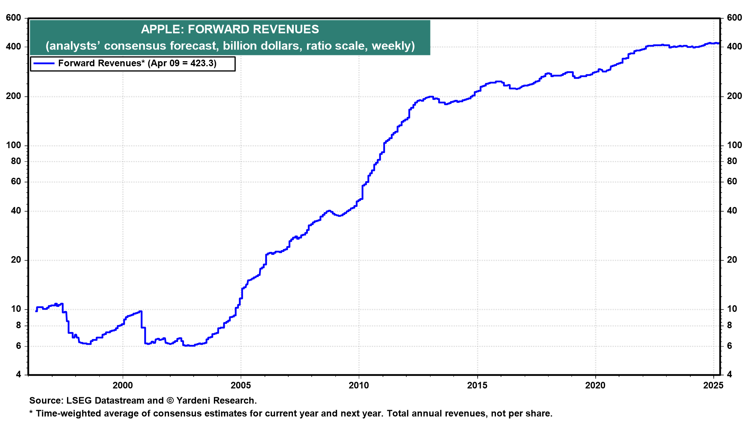This screenshot has width=748, height=421.
Task: Click the 200 label on right axis
Action: tap(734, 96)
